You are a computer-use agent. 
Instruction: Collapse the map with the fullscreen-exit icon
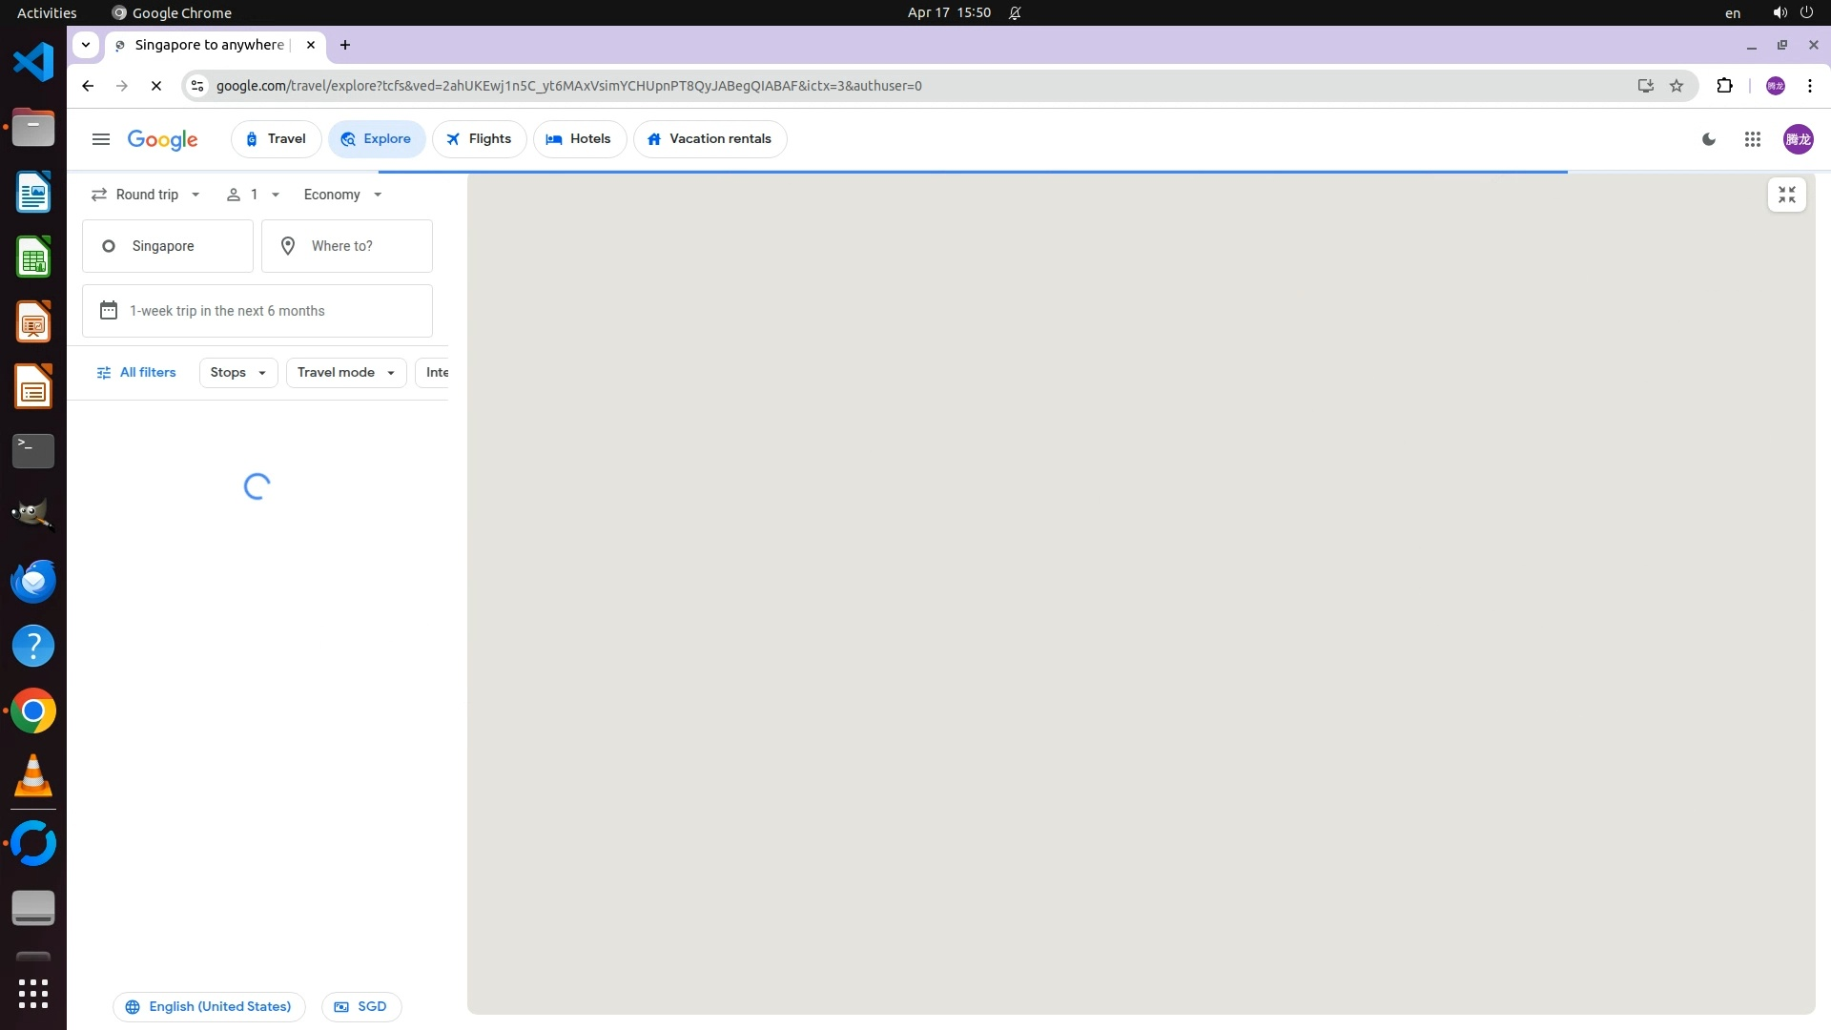(x=1786, y=195)
